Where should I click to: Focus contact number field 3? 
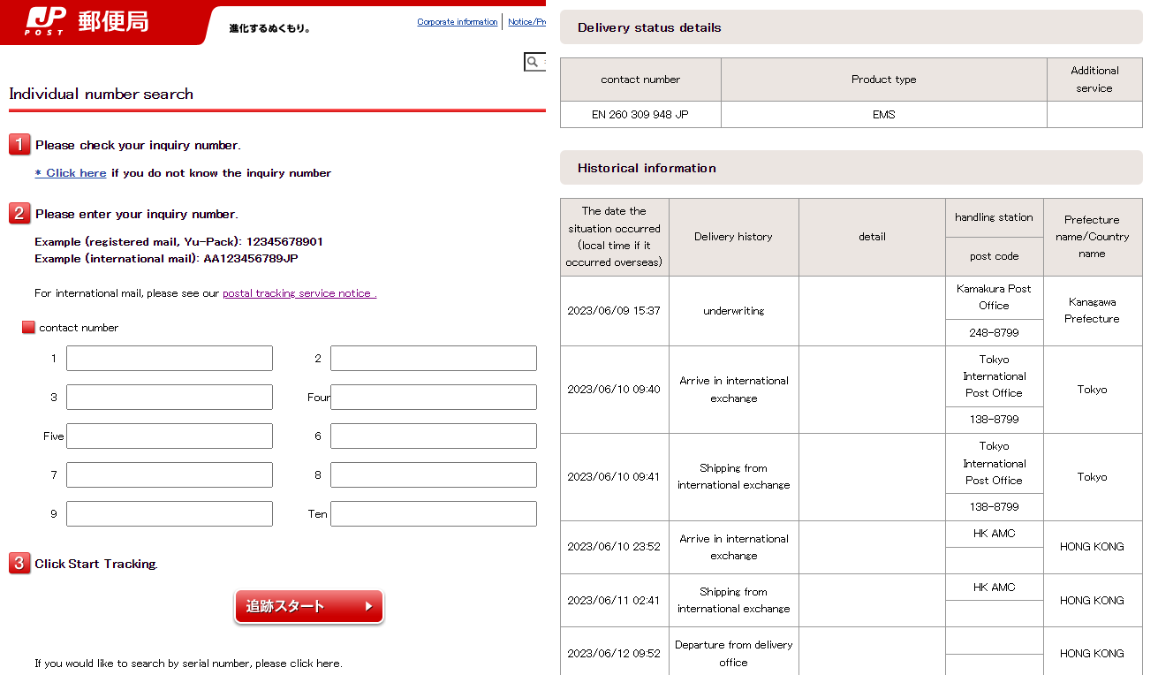pyautogui.click(x=170, y=397)
